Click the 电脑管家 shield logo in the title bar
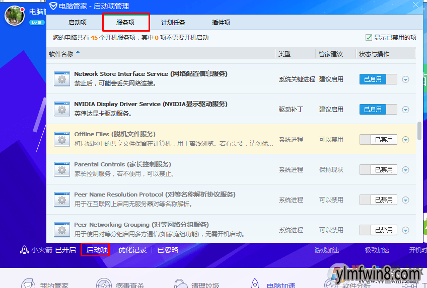427x288 pixels. point(53,6)
